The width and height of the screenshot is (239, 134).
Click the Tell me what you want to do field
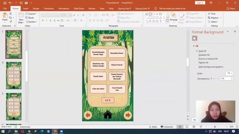pyautogui.click(x=172, y=9)
